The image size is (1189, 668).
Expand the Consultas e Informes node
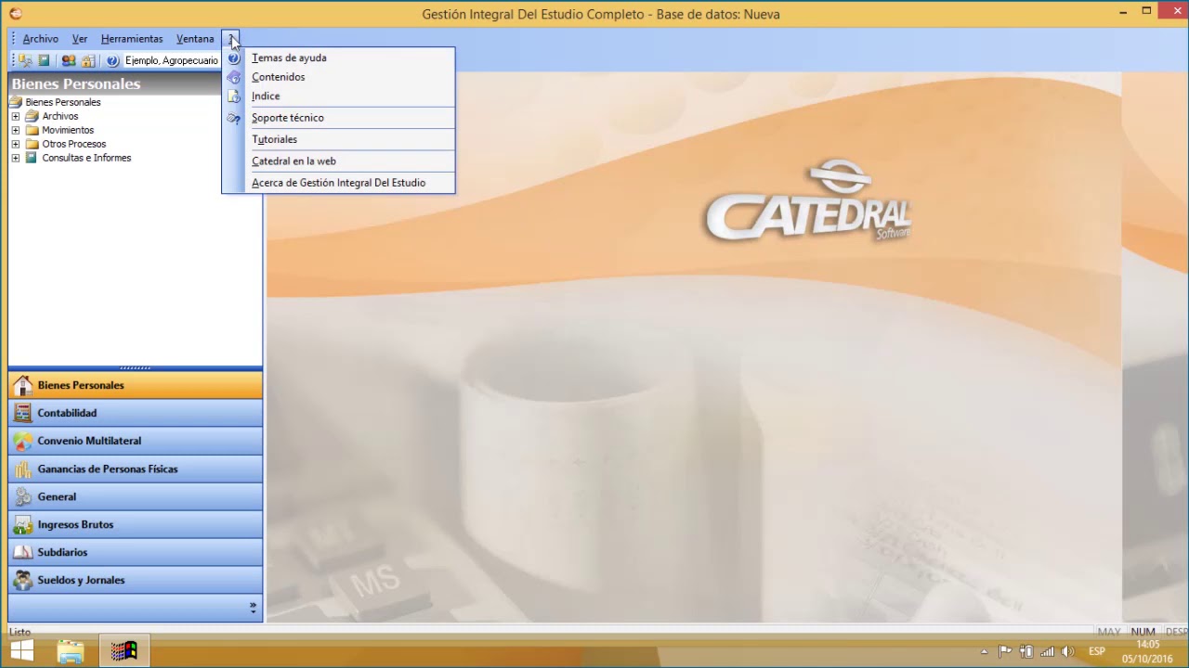15,159
